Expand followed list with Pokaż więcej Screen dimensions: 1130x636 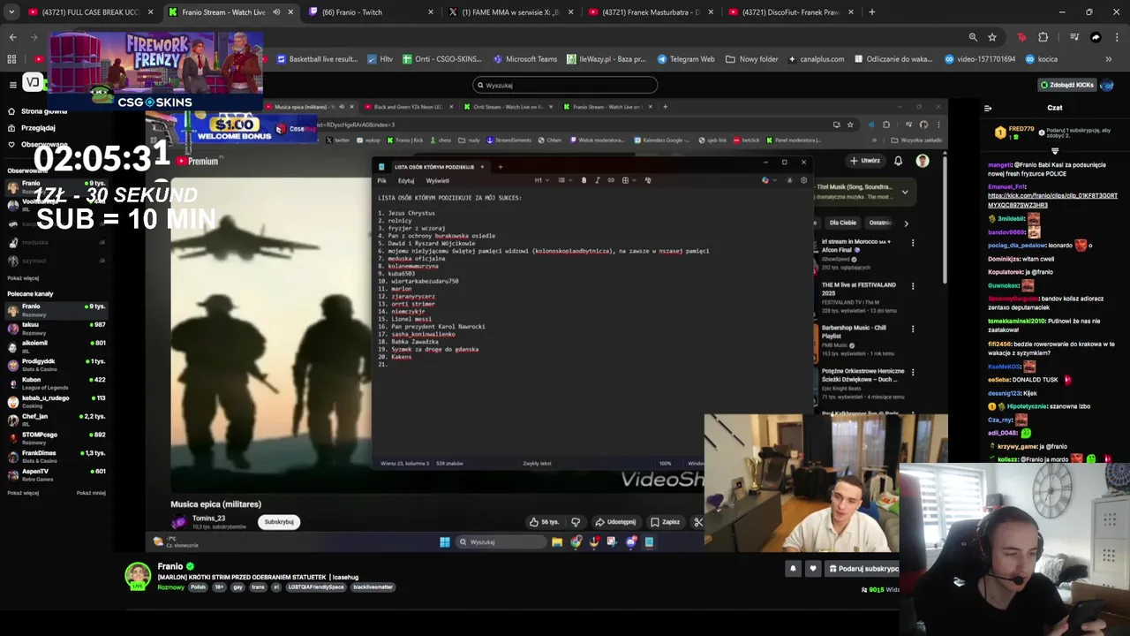point(22,278)
